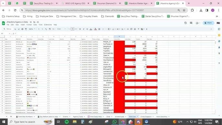Click the create filter icon
This screenshot has width=222, height=125.
coord(139,29)
